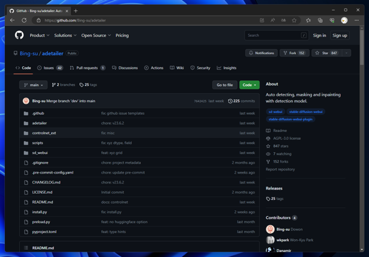Go back with browser back arrow
Viewport: 369px width, 257px height.
[x=12, y=20]
